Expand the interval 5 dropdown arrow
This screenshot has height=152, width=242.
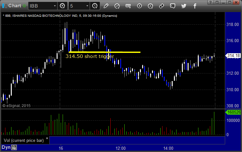(x=87, y=6)
